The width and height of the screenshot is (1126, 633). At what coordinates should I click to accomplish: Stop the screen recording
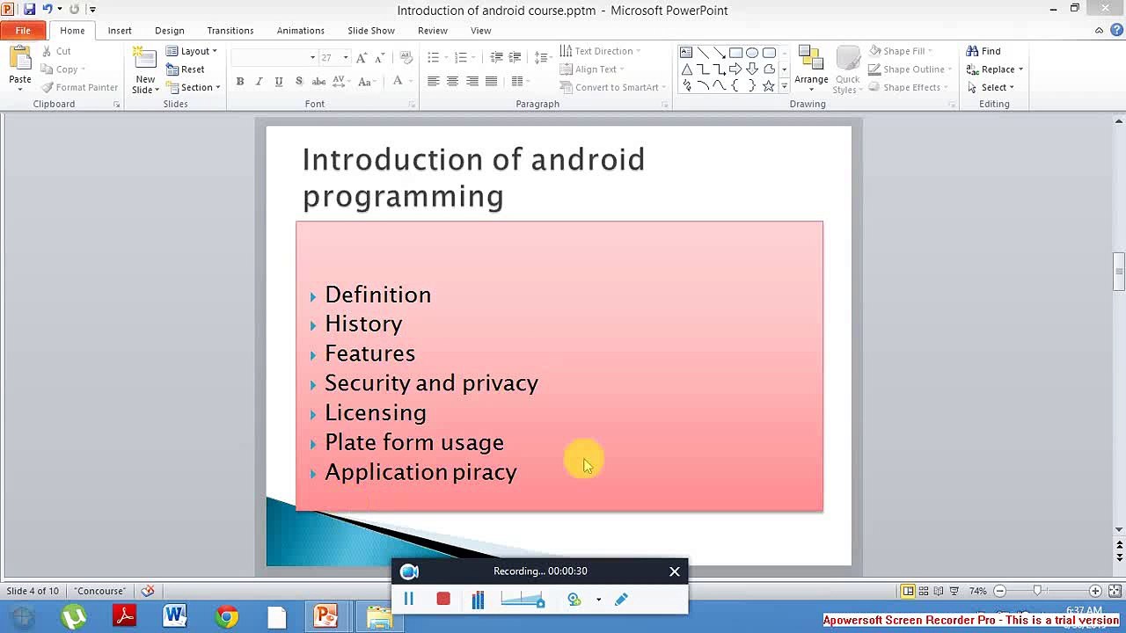coord(443,600)
